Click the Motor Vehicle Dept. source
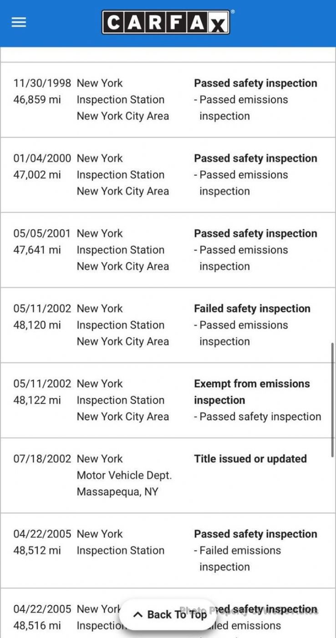The image size is (336, 638). click(124, 475)
